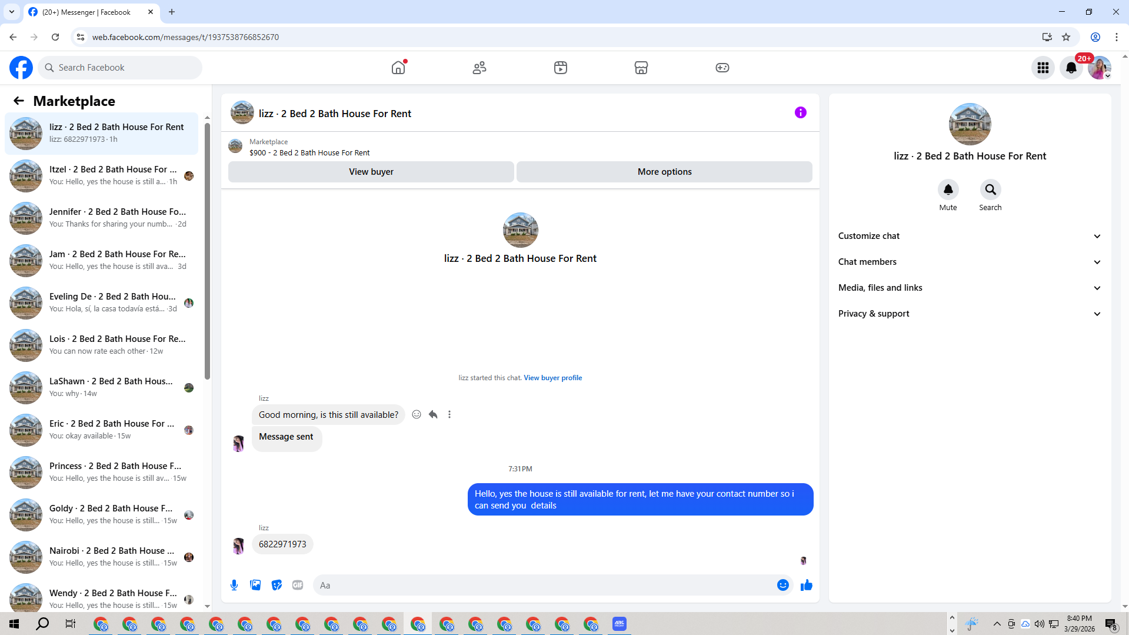Record a voice clip with microphone icon
This screenshot has width=1129, height=635.
234,585
